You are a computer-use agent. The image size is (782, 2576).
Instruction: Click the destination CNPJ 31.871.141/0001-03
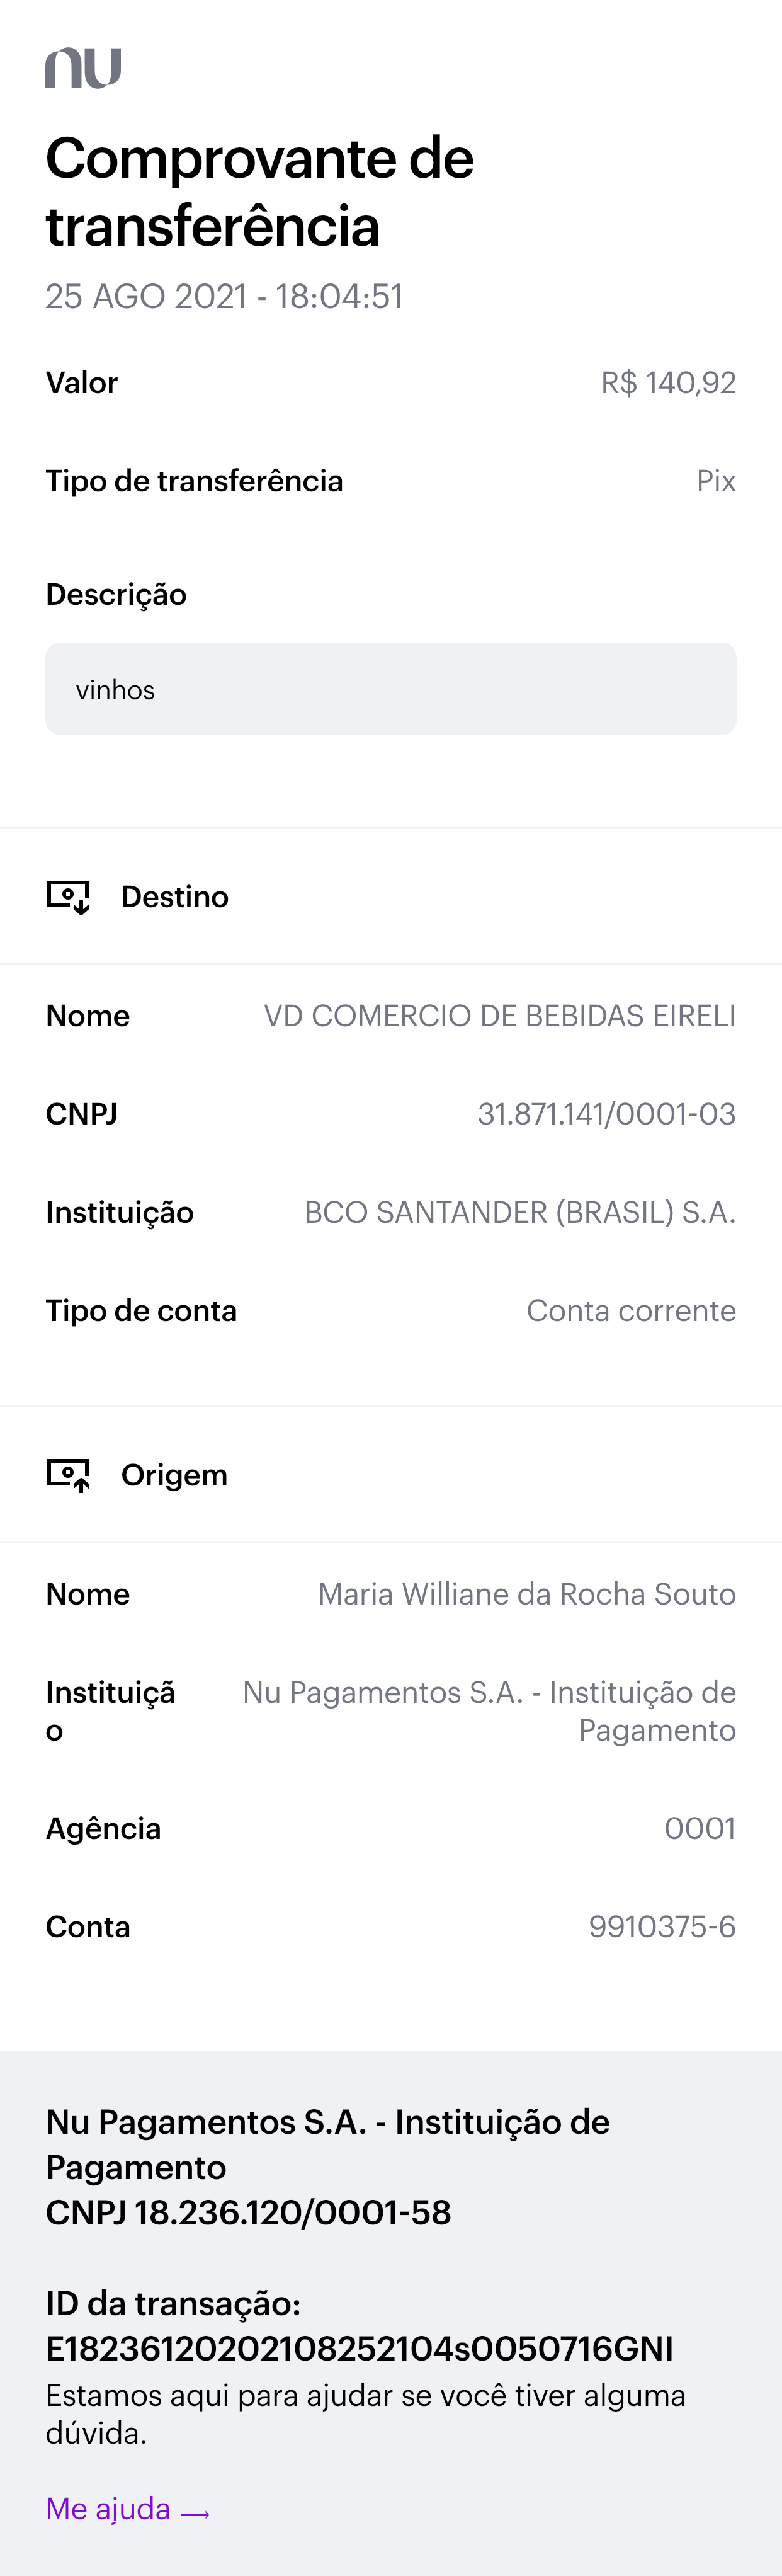point(606,1113)
